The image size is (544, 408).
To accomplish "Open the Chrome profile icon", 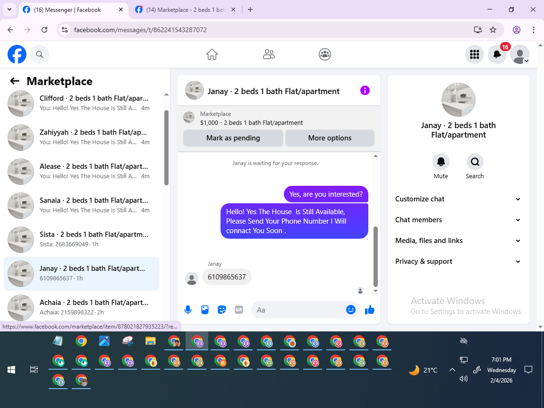I will point(517,30).
